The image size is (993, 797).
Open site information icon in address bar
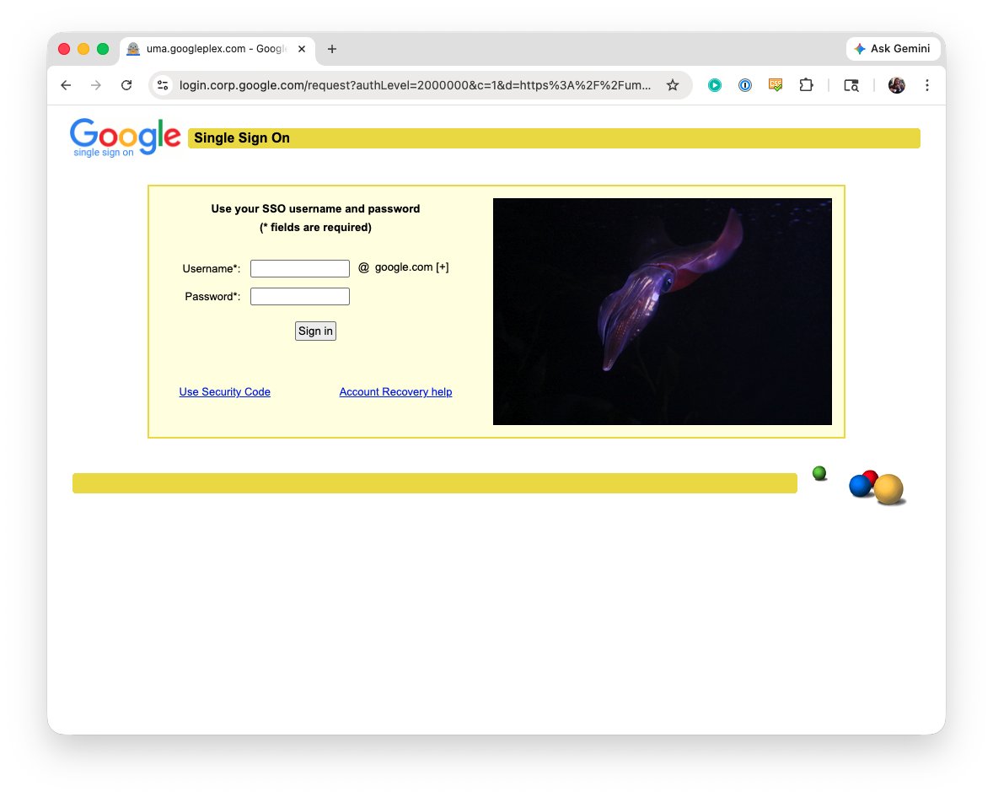tap(163, 85)
